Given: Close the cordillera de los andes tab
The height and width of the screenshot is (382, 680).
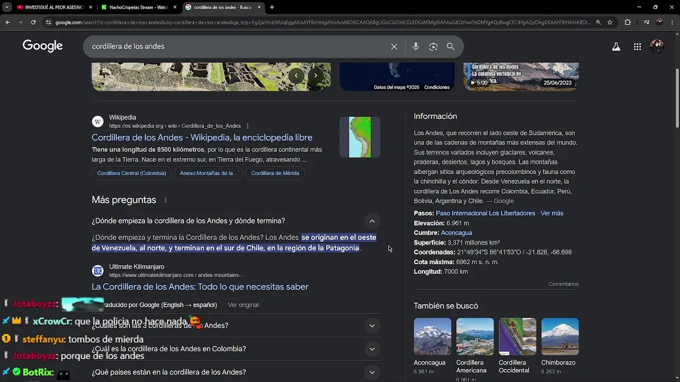Looking at the screenshot, I should (x=259, y=7).
